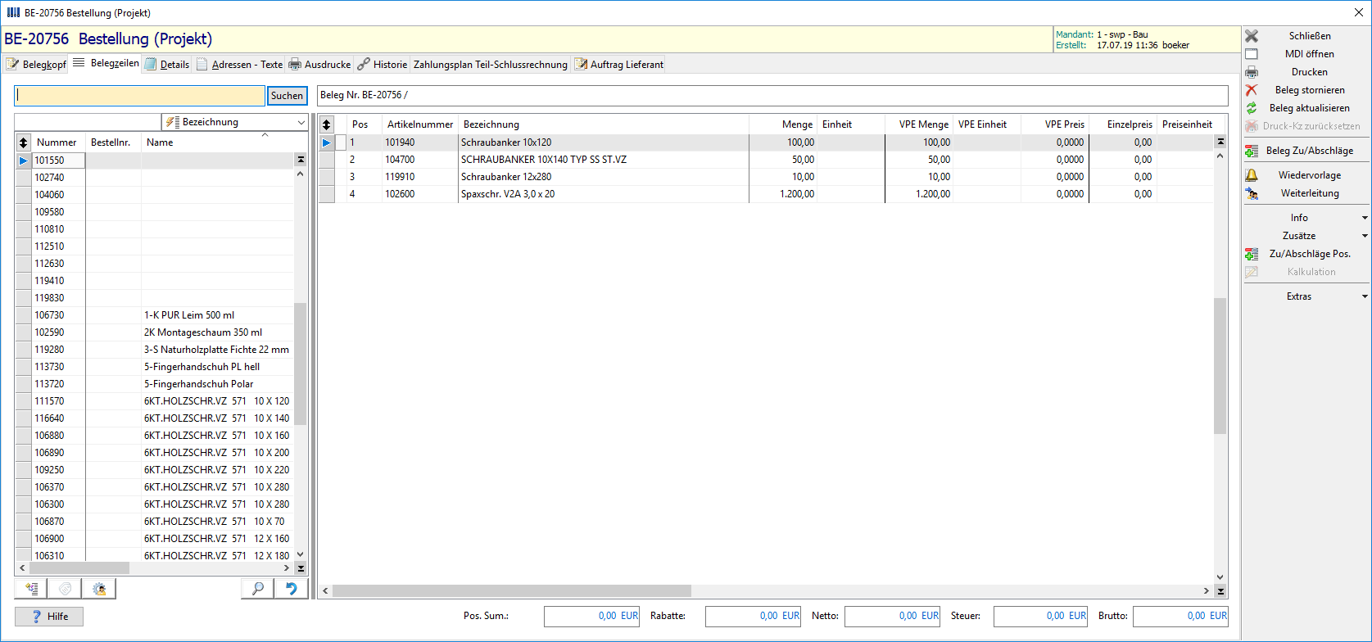Jump to top of positions table
This screenshot has width=1372, height=642.
tap(1220, 142)
